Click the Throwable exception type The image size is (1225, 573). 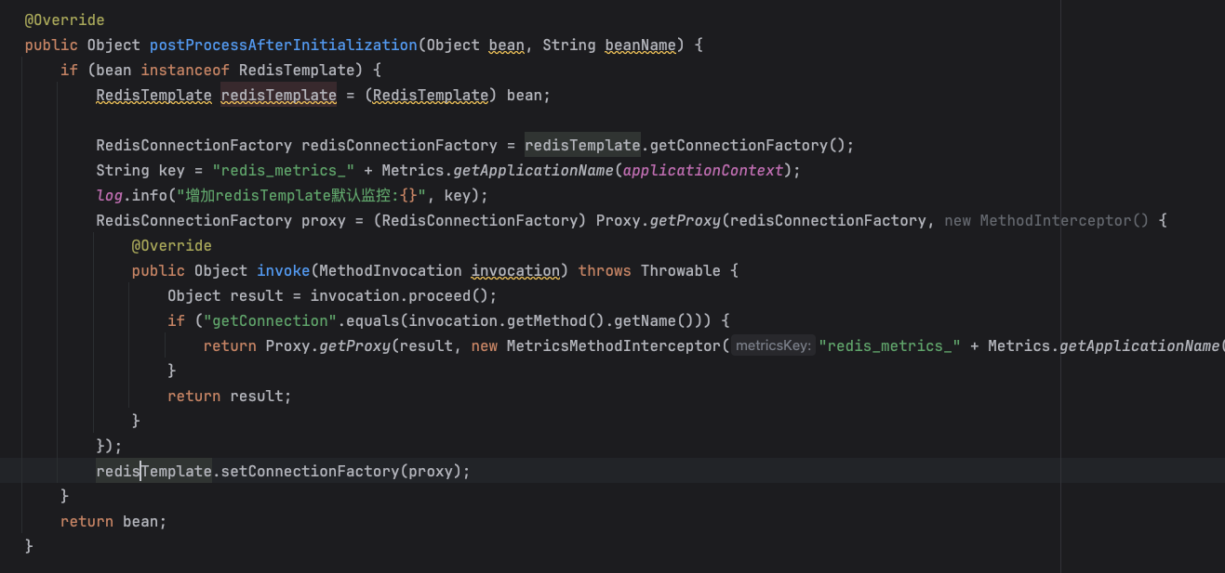tap(681, 270)
